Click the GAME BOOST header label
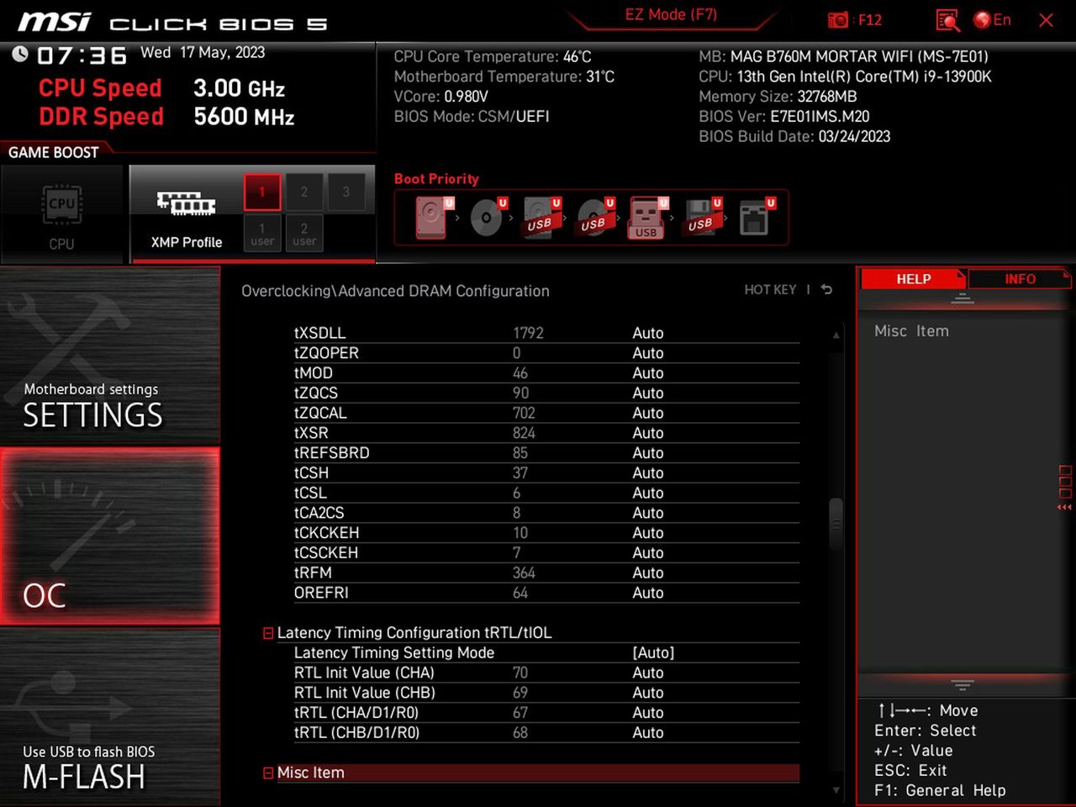Image resolution: width=1076 pixels, height=807 pixels. (54, 152)
